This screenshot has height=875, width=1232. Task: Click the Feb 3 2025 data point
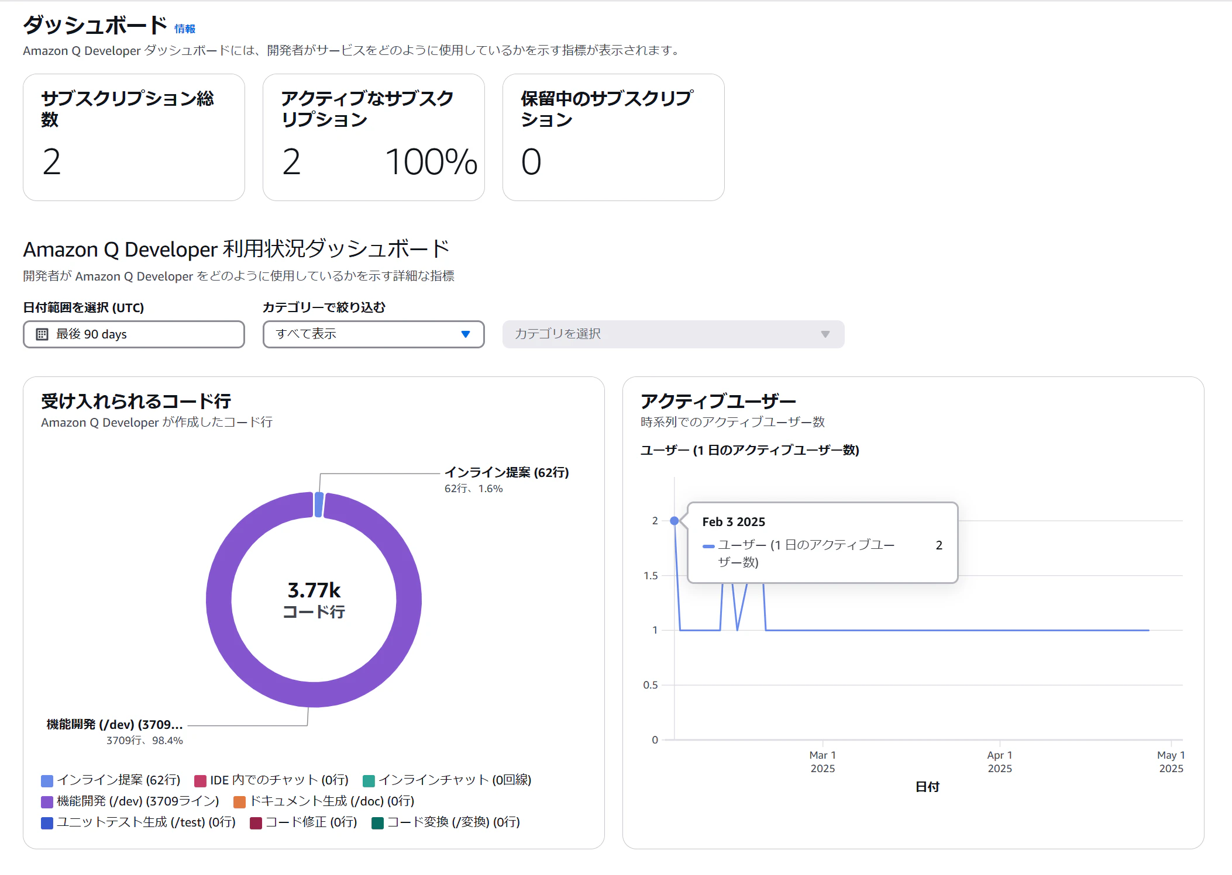674,521
